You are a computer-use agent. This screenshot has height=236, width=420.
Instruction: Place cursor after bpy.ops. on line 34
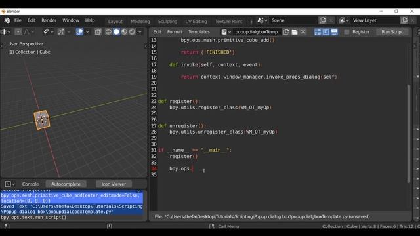pyautogui.click(x=192, y=168)
